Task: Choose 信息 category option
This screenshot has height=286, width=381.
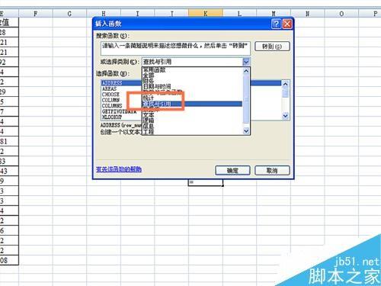Action: coord(149,126)
